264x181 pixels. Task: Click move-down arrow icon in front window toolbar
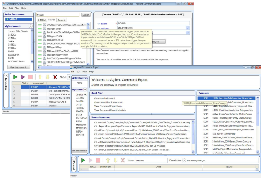(115, 160)
